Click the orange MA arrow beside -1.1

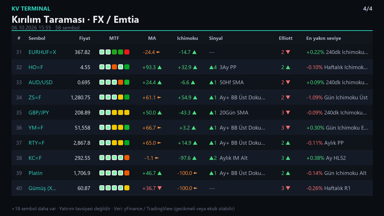click(157, 158)
